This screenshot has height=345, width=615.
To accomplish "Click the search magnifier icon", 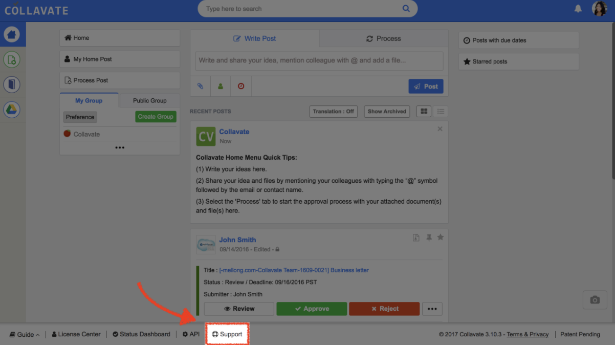I will pyautogui.click(x=406, y=9).
